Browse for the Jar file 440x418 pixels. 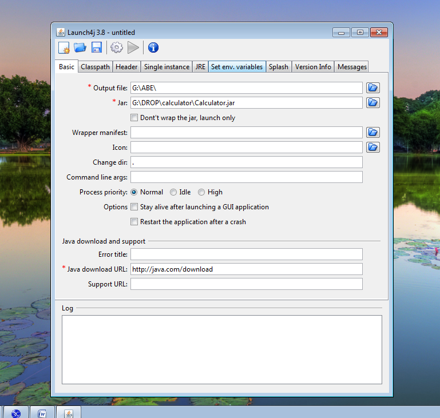[x=373, y=102]
